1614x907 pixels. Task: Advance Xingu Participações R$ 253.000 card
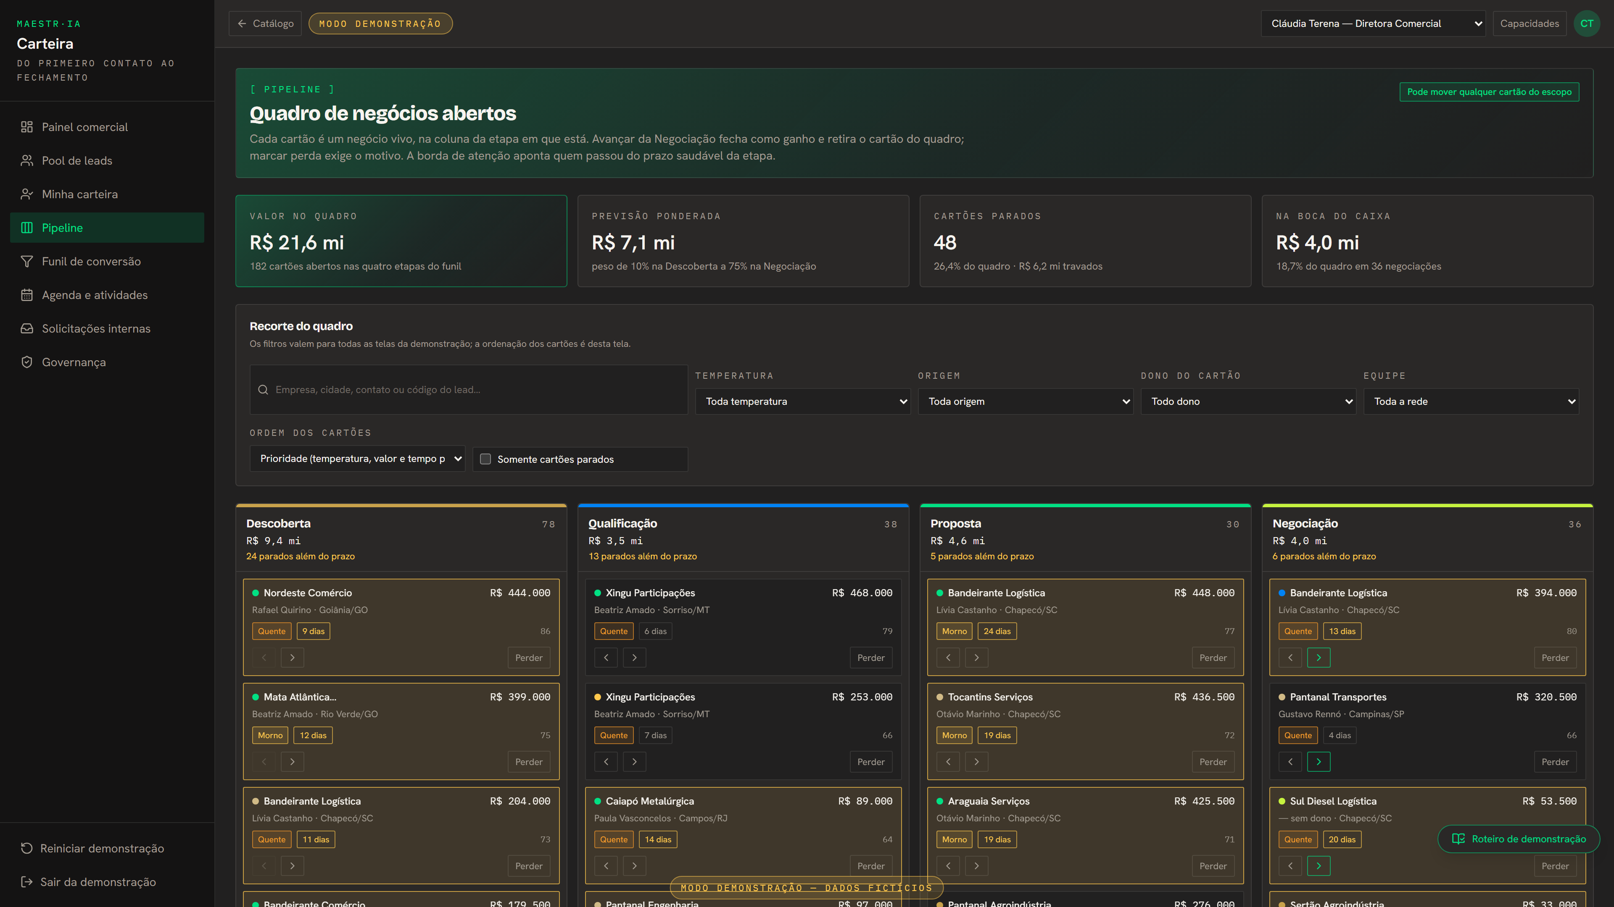coord(635,762)
